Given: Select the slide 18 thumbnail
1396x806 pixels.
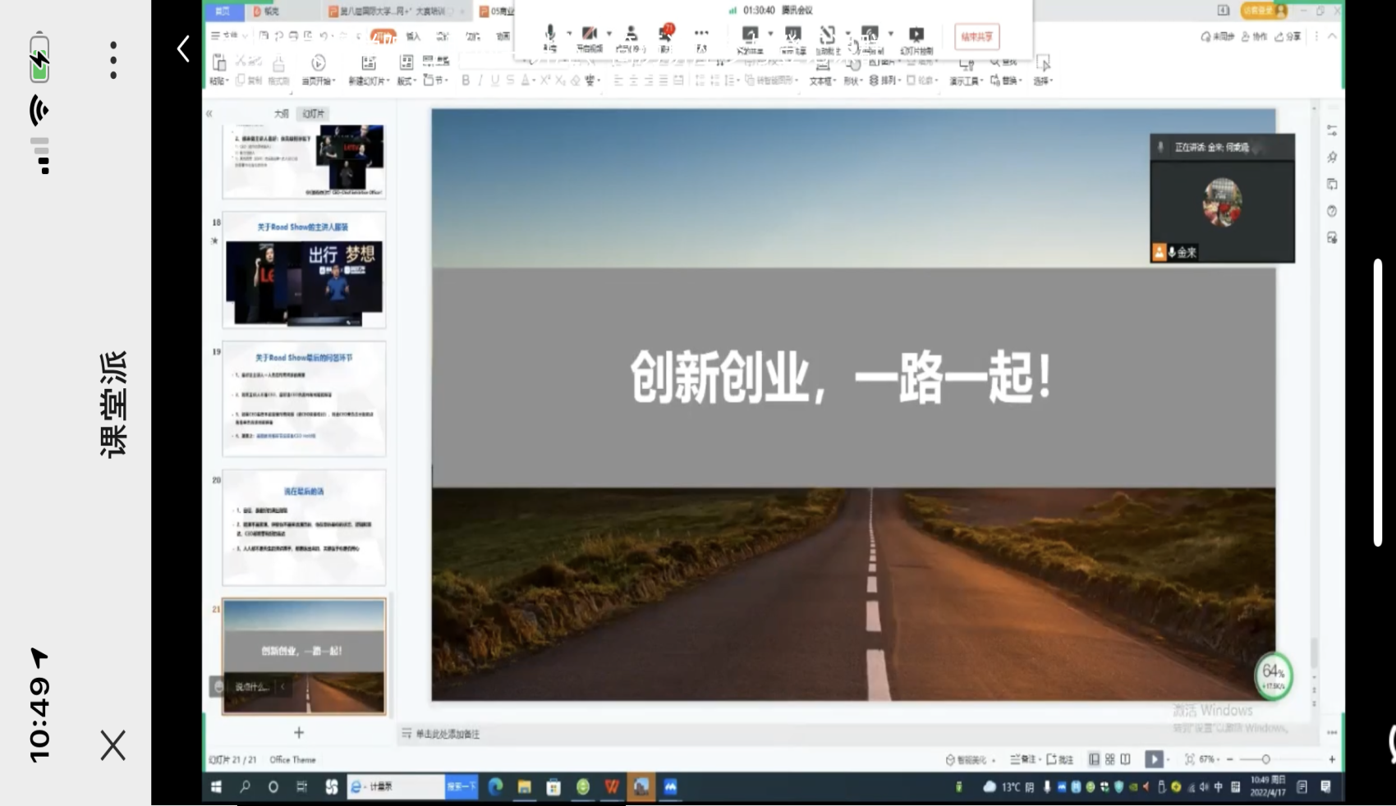Looking at the screenshot, I should pos(304,270).
